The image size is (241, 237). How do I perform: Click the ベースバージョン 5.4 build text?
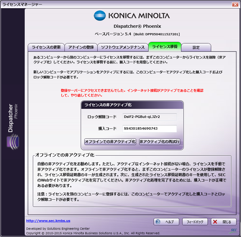click(x=137, y=34)
